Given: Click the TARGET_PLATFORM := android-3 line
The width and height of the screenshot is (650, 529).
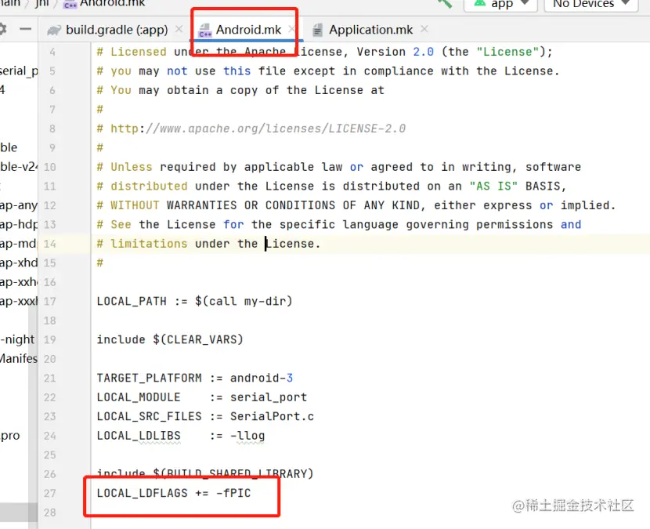Looking at the screenshot, I should [195, 378].
